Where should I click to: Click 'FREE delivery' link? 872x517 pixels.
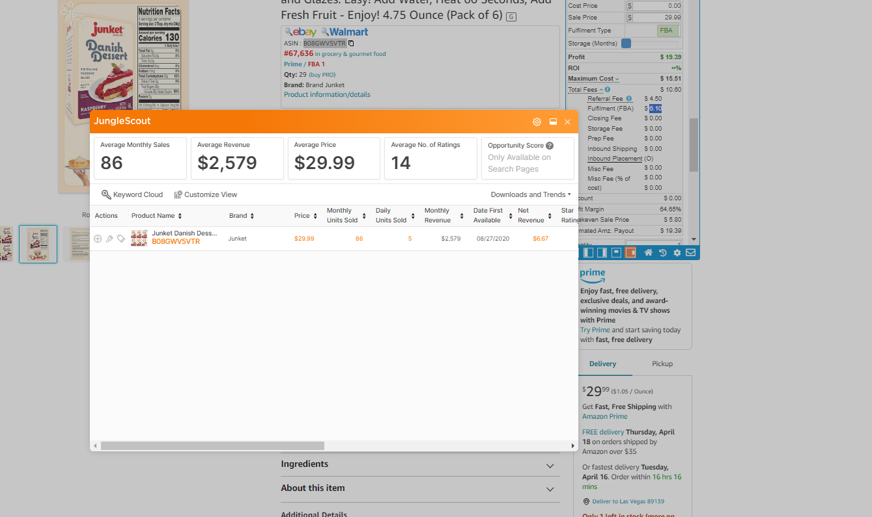[603, 432]
